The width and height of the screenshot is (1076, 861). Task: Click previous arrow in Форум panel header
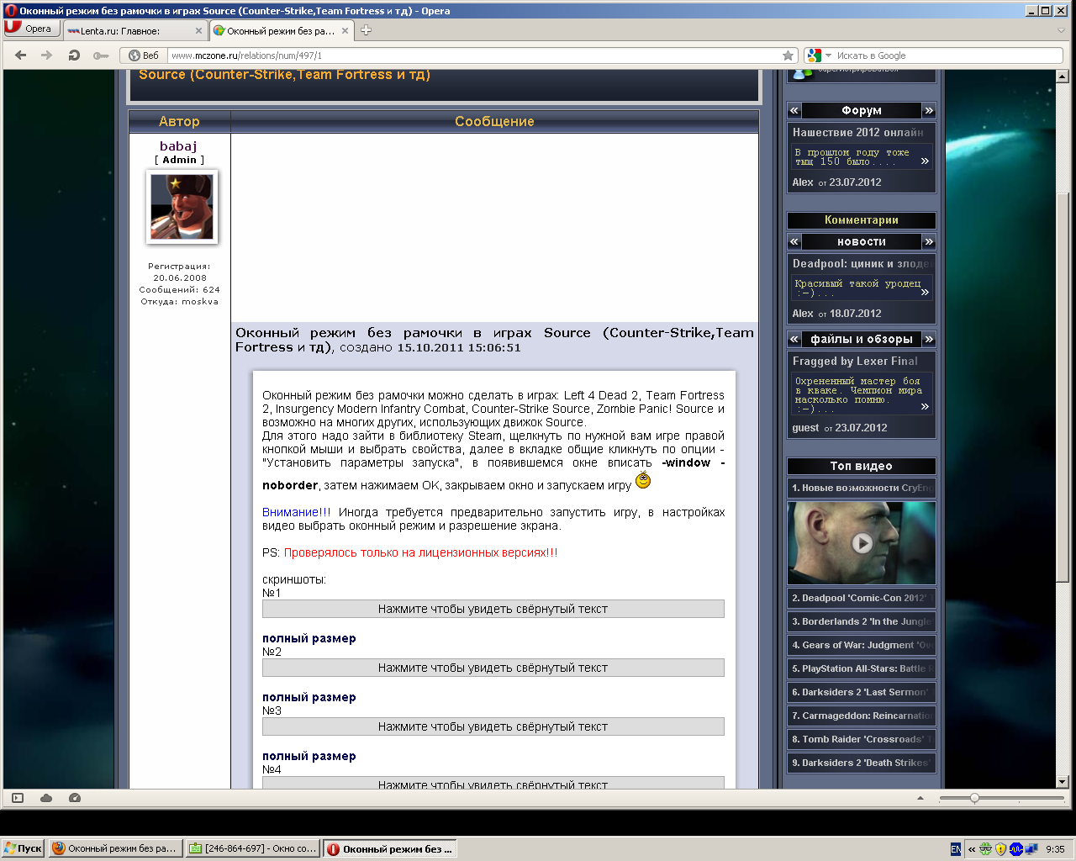pyautogui.click(x=794, y=110)
